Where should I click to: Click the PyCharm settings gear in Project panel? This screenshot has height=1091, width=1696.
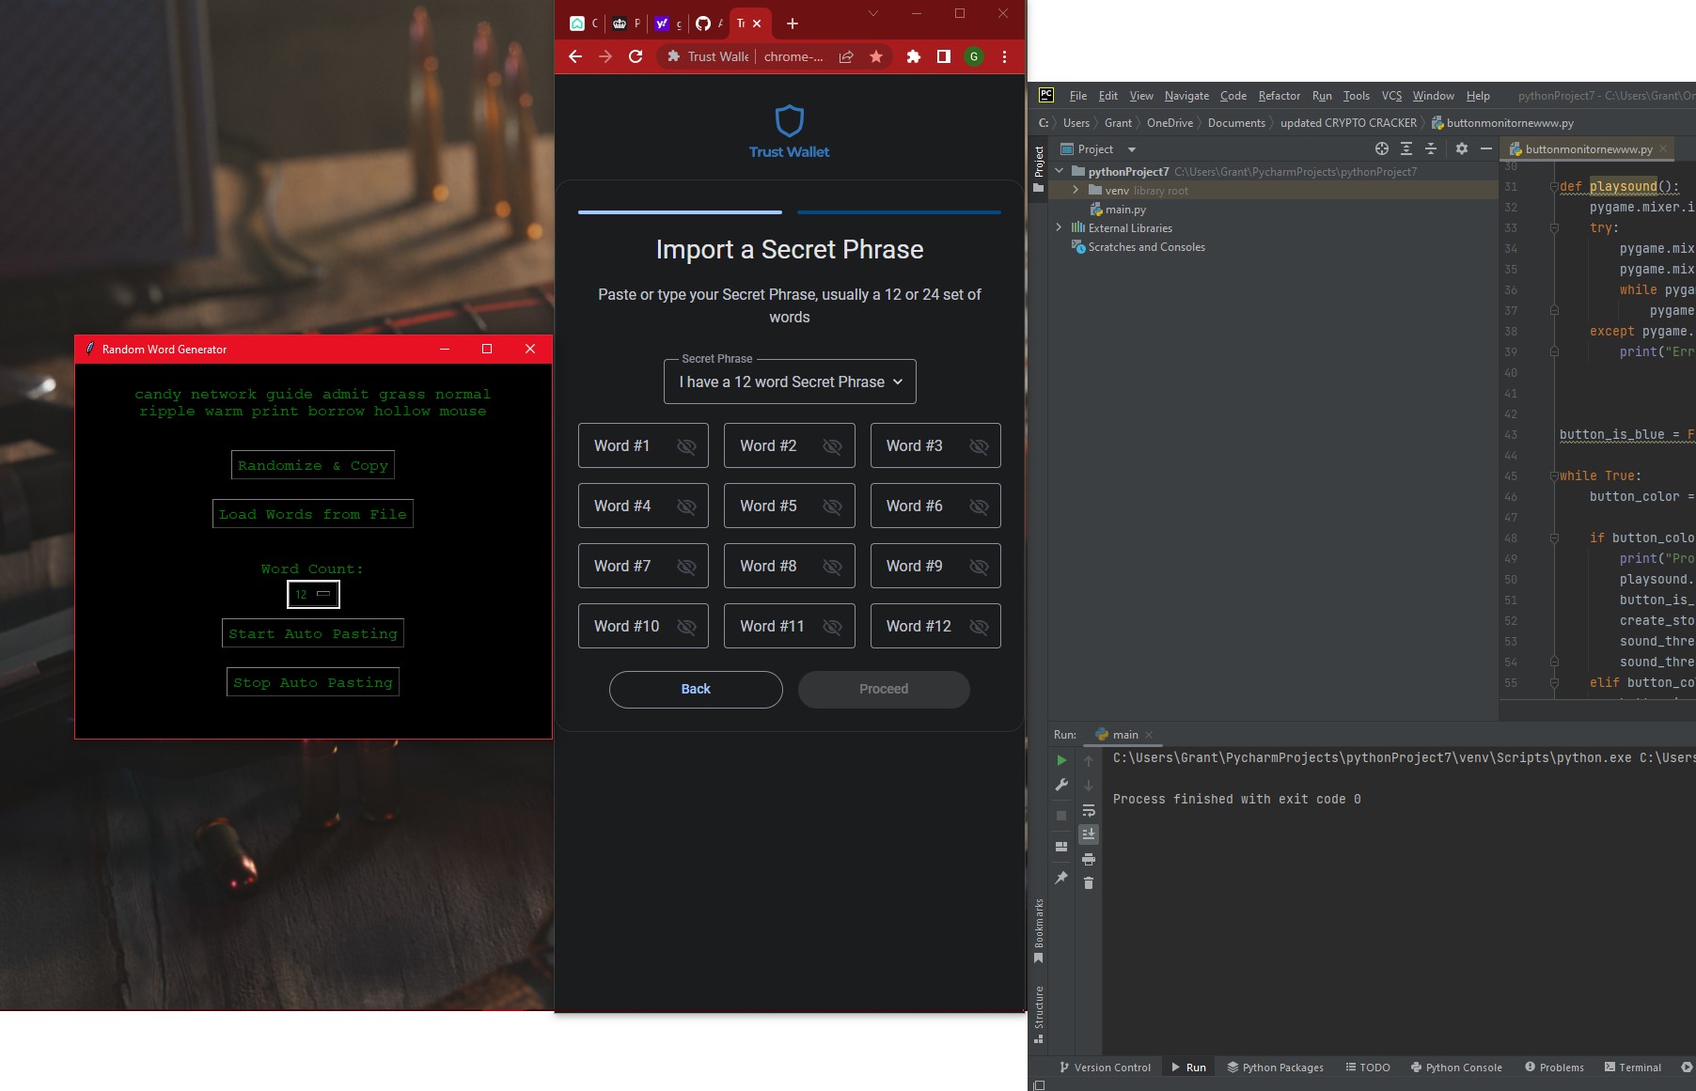point(1461,148)
